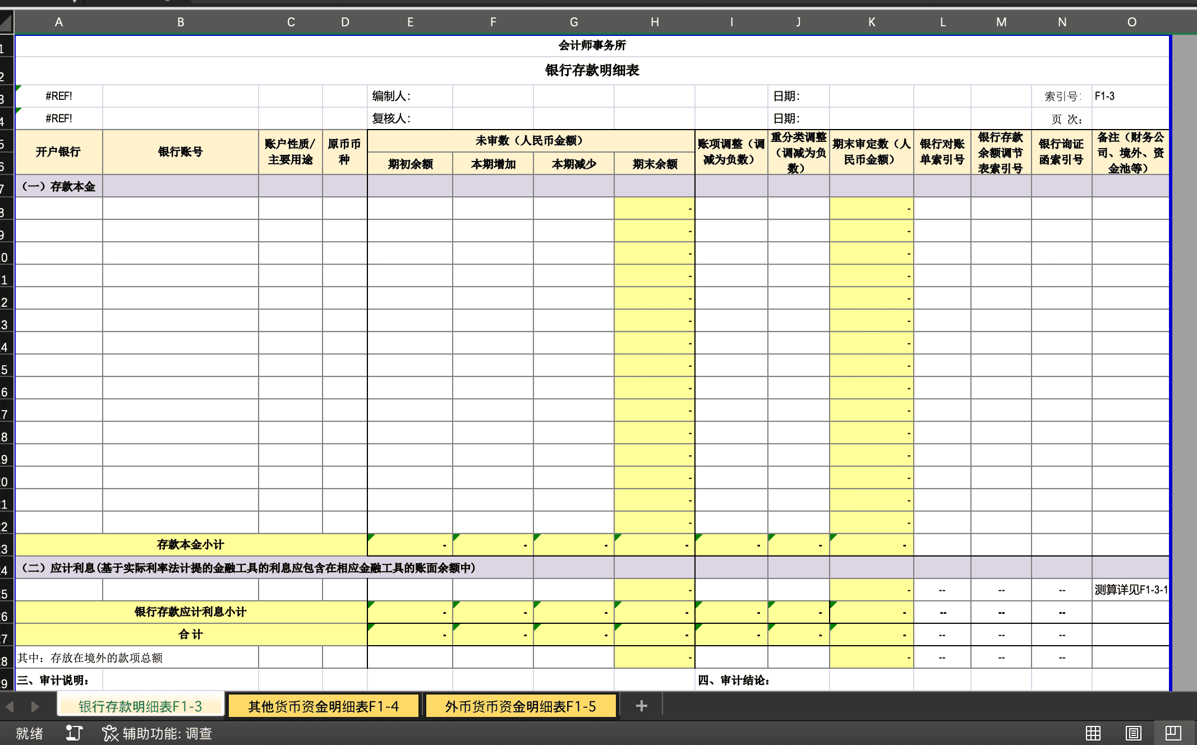Click the macro recording icon in status bar
1197x745 pixels.
tap(74, 733)
